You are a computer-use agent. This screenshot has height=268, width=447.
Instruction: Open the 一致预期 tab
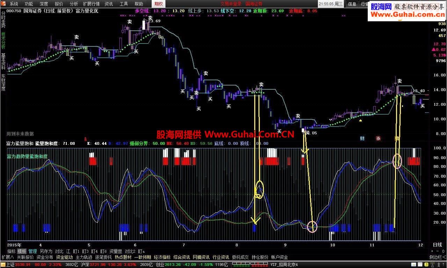pos(142,258)
